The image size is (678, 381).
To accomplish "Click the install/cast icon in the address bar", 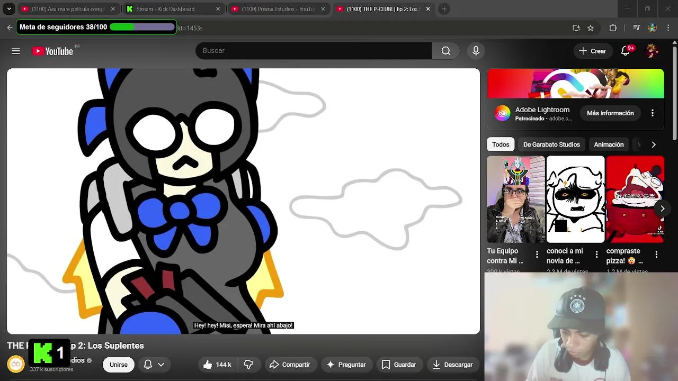I will (x=576, y=28).
